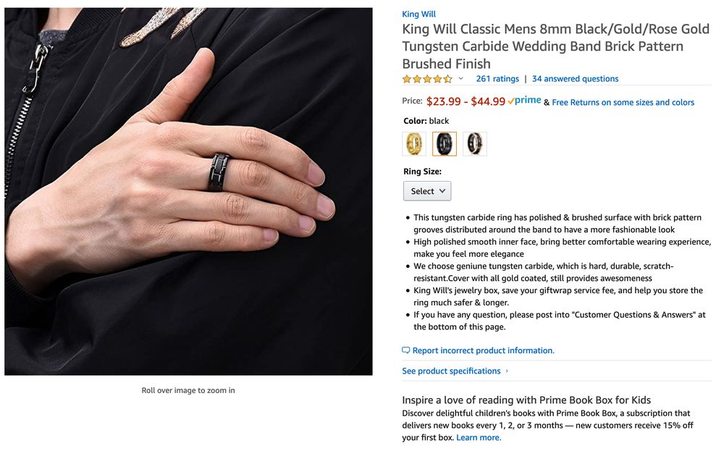The width and height of the screenshot is (724, 456).
Task: Select the gold ring color swatch
Action: [x=414, y=143]
